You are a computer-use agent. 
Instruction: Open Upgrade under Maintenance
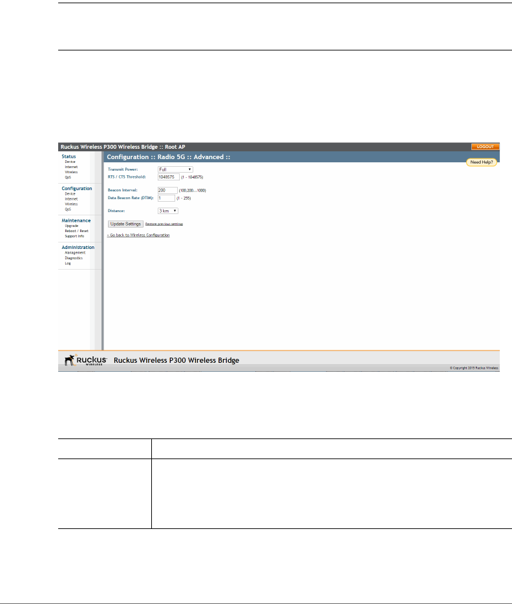[72, 226]
